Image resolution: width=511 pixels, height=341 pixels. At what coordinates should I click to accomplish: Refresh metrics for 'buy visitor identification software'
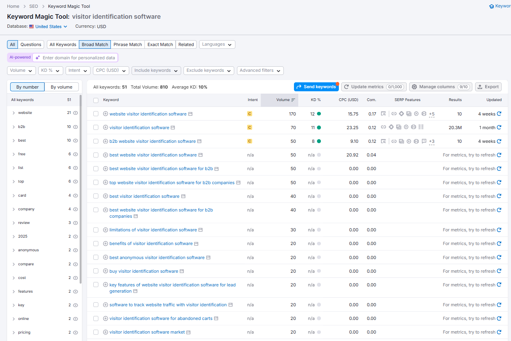(499, 271)
